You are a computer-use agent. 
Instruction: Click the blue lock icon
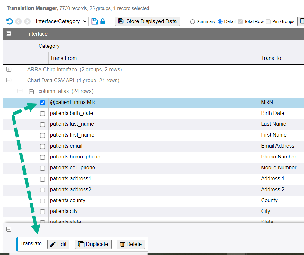point(103,21)
